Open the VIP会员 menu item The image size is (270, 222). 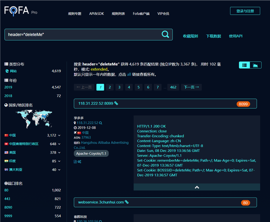point(163,14)
